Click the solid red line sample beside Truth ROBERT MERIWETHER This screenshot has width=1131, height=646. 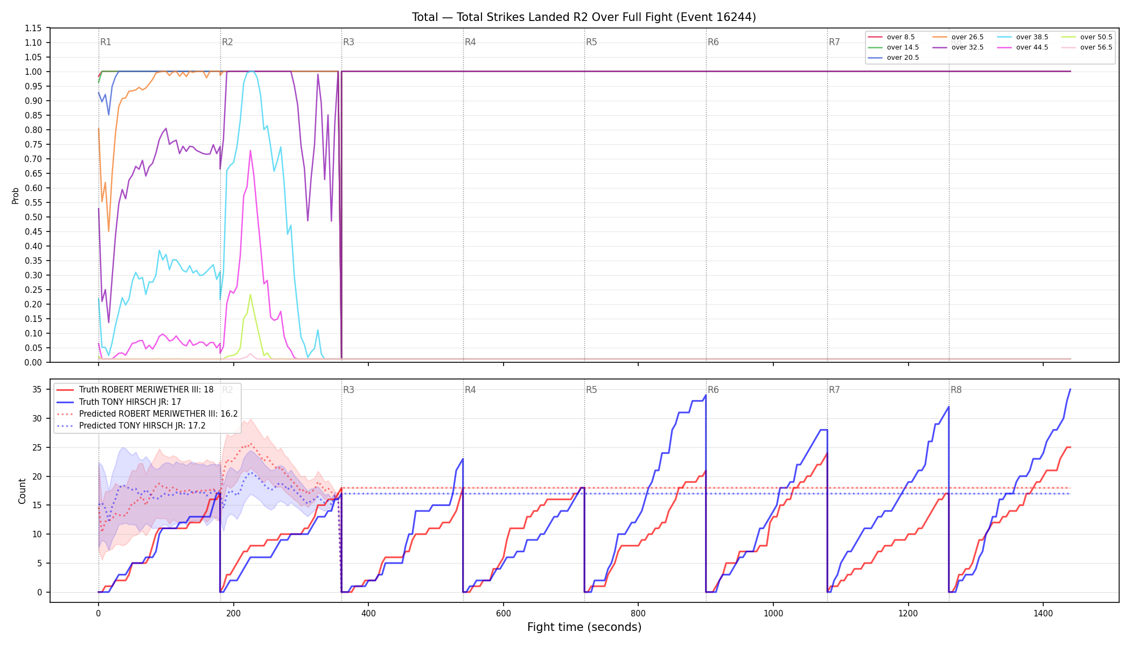65,390
